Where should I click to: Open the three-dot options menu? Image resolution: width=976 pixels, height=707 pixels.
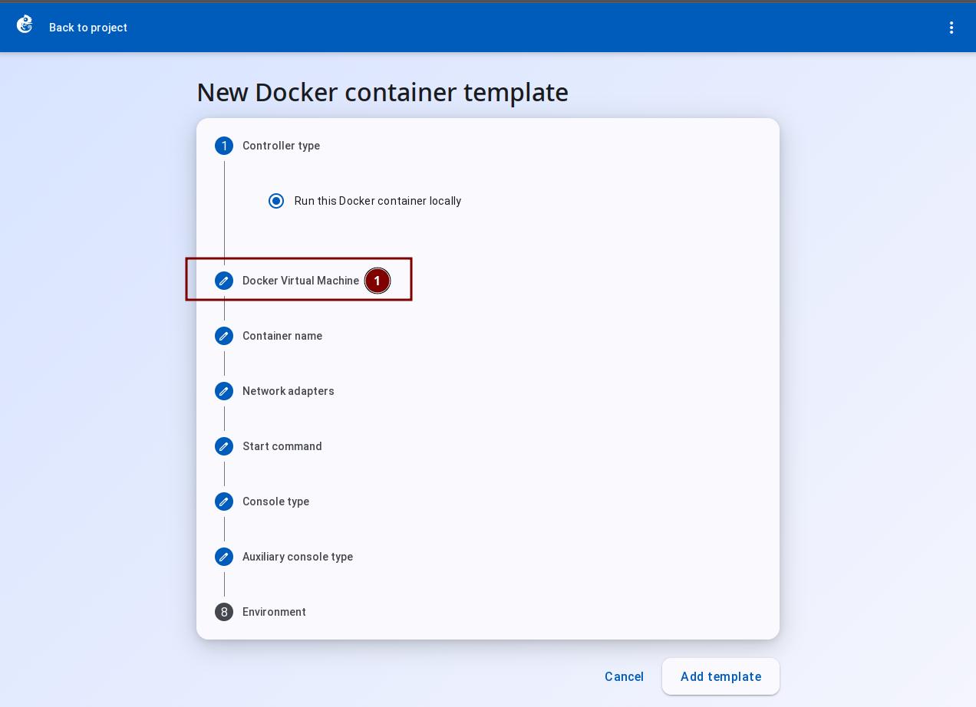tap(951, 28)
